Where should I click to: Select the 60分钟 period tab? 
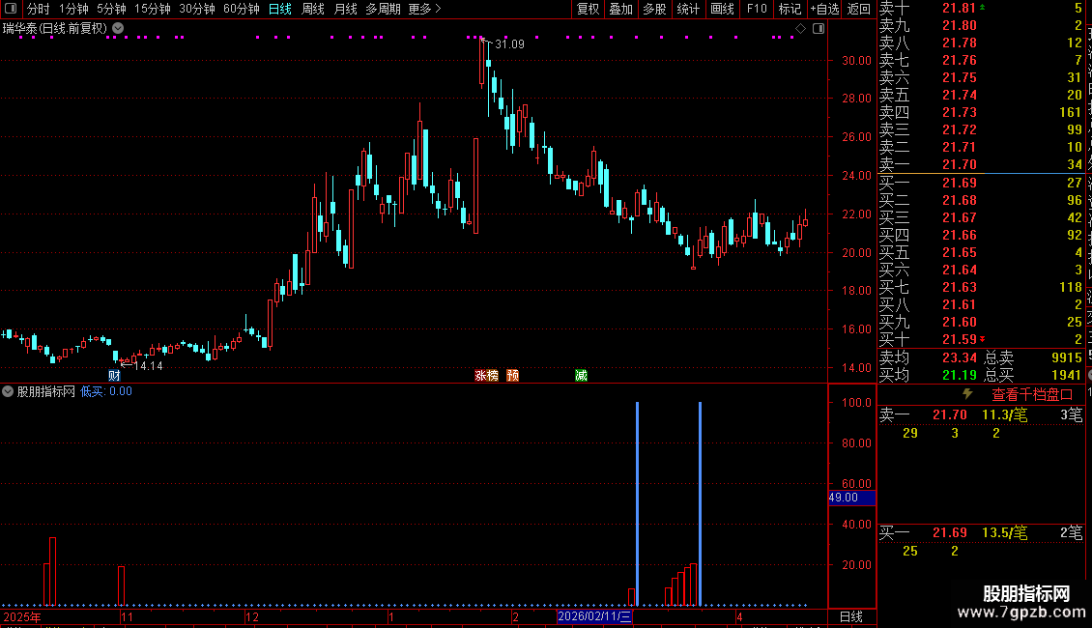241,9
